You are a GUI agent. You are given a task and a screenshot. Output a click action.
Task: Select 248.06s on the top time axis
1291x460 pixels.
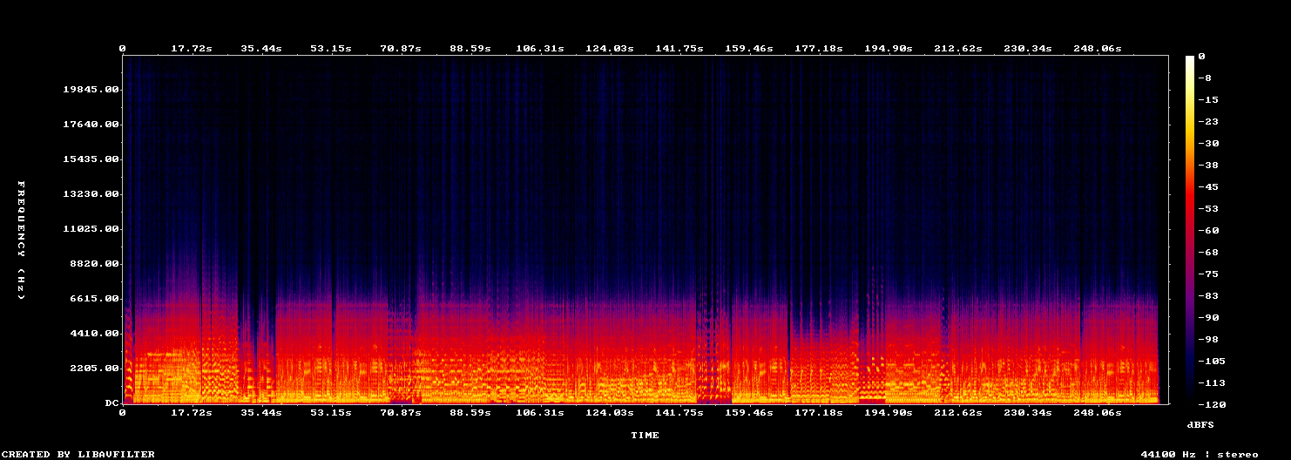[1098, 48]
